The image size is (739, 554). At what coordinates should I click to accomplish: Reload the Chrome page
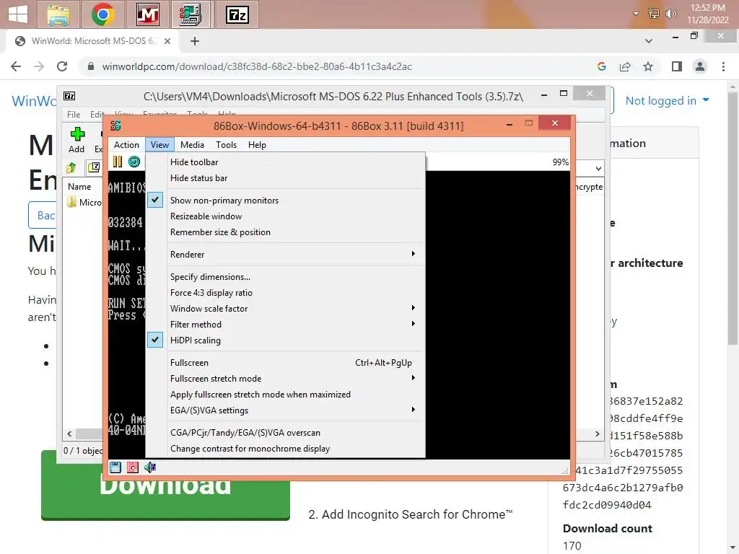point(62,66)
